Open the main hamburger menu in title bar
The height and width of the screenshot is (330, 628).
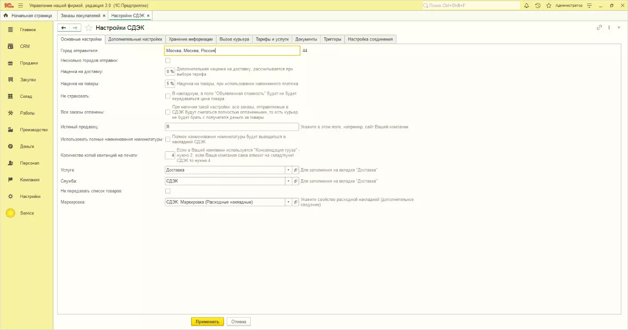[20, 5]
